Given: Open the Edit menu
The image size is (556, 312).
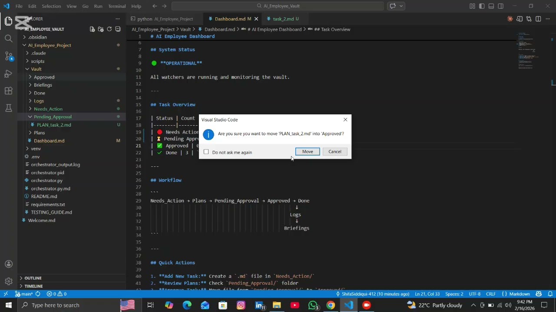Looking at the screenshot, I should tap(33, 6).
